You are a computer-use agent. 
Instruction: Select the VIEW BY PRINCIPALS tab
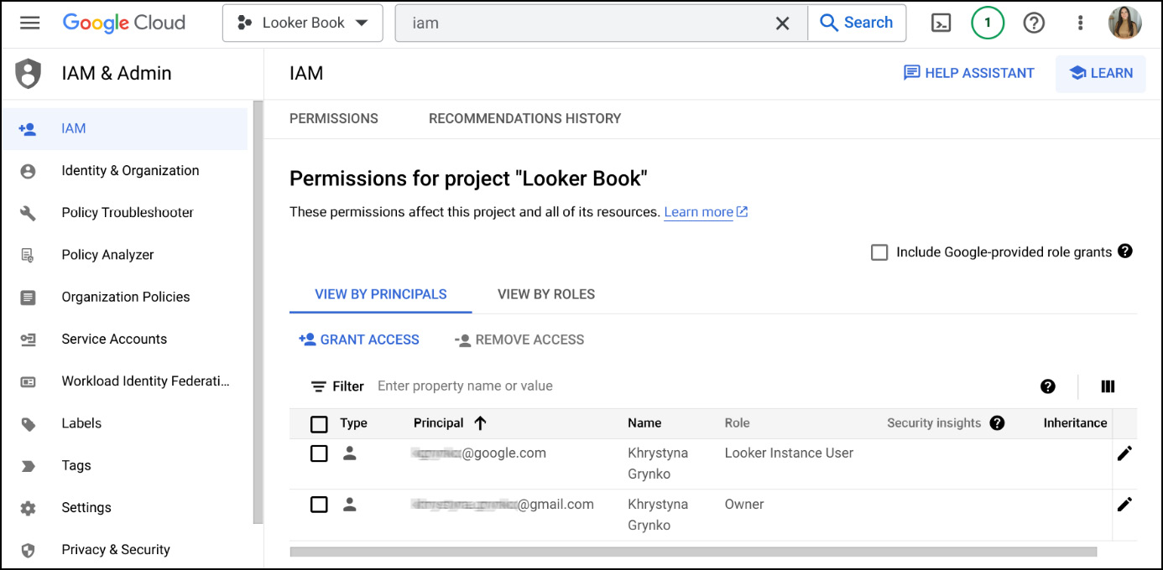(381, 294)
